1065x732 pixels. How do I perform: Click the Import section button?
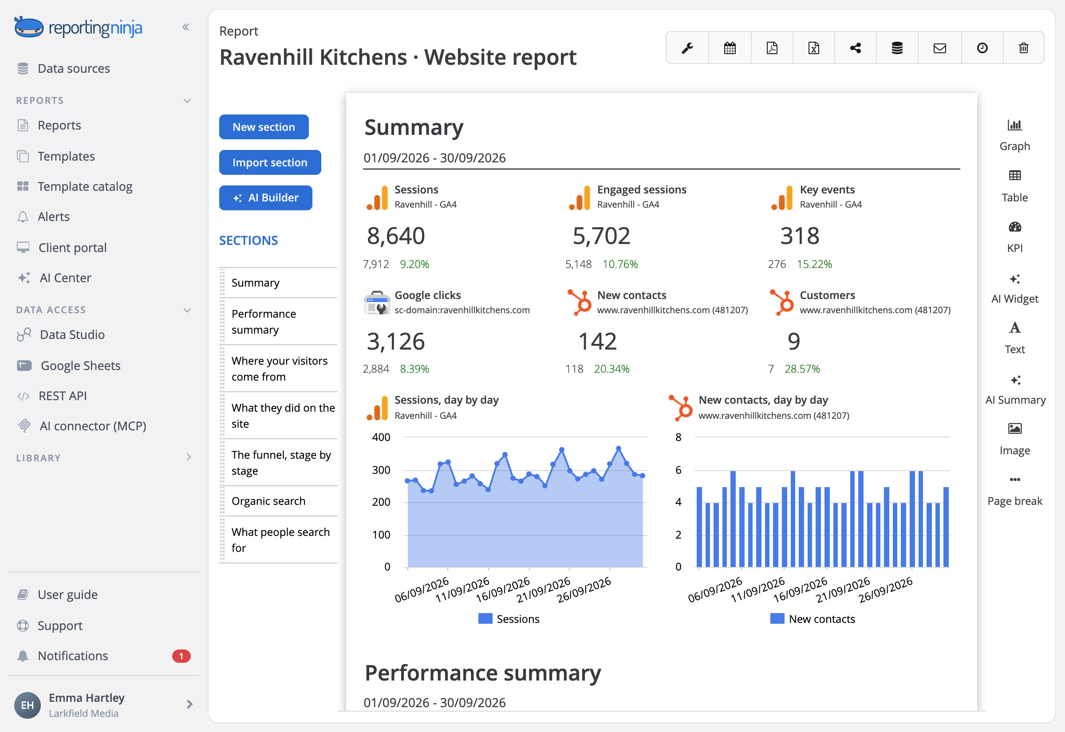tap(270, 162)
